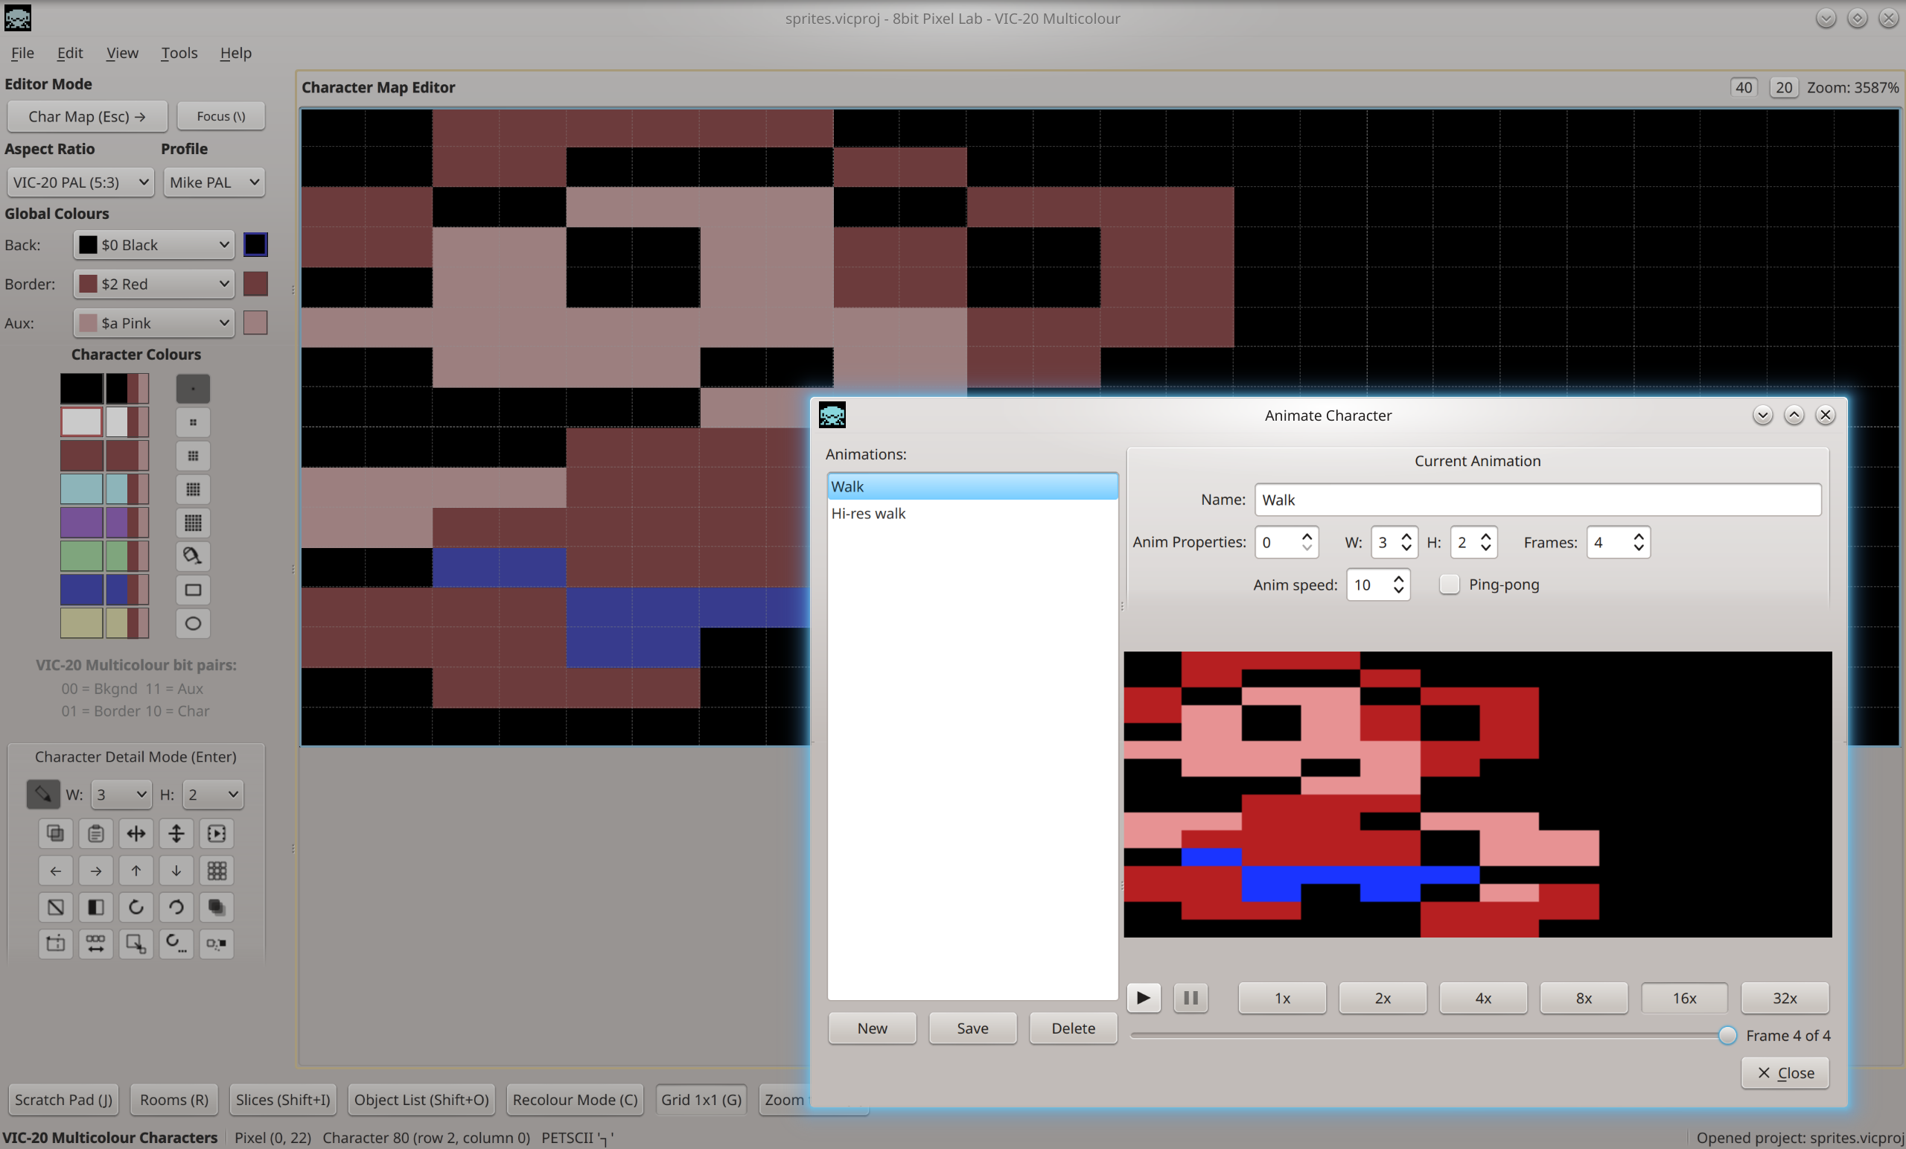This screenshot has width=1906, height=1149.
Task: Click the overlapping dark squares icon
Action: pos(217,907)
